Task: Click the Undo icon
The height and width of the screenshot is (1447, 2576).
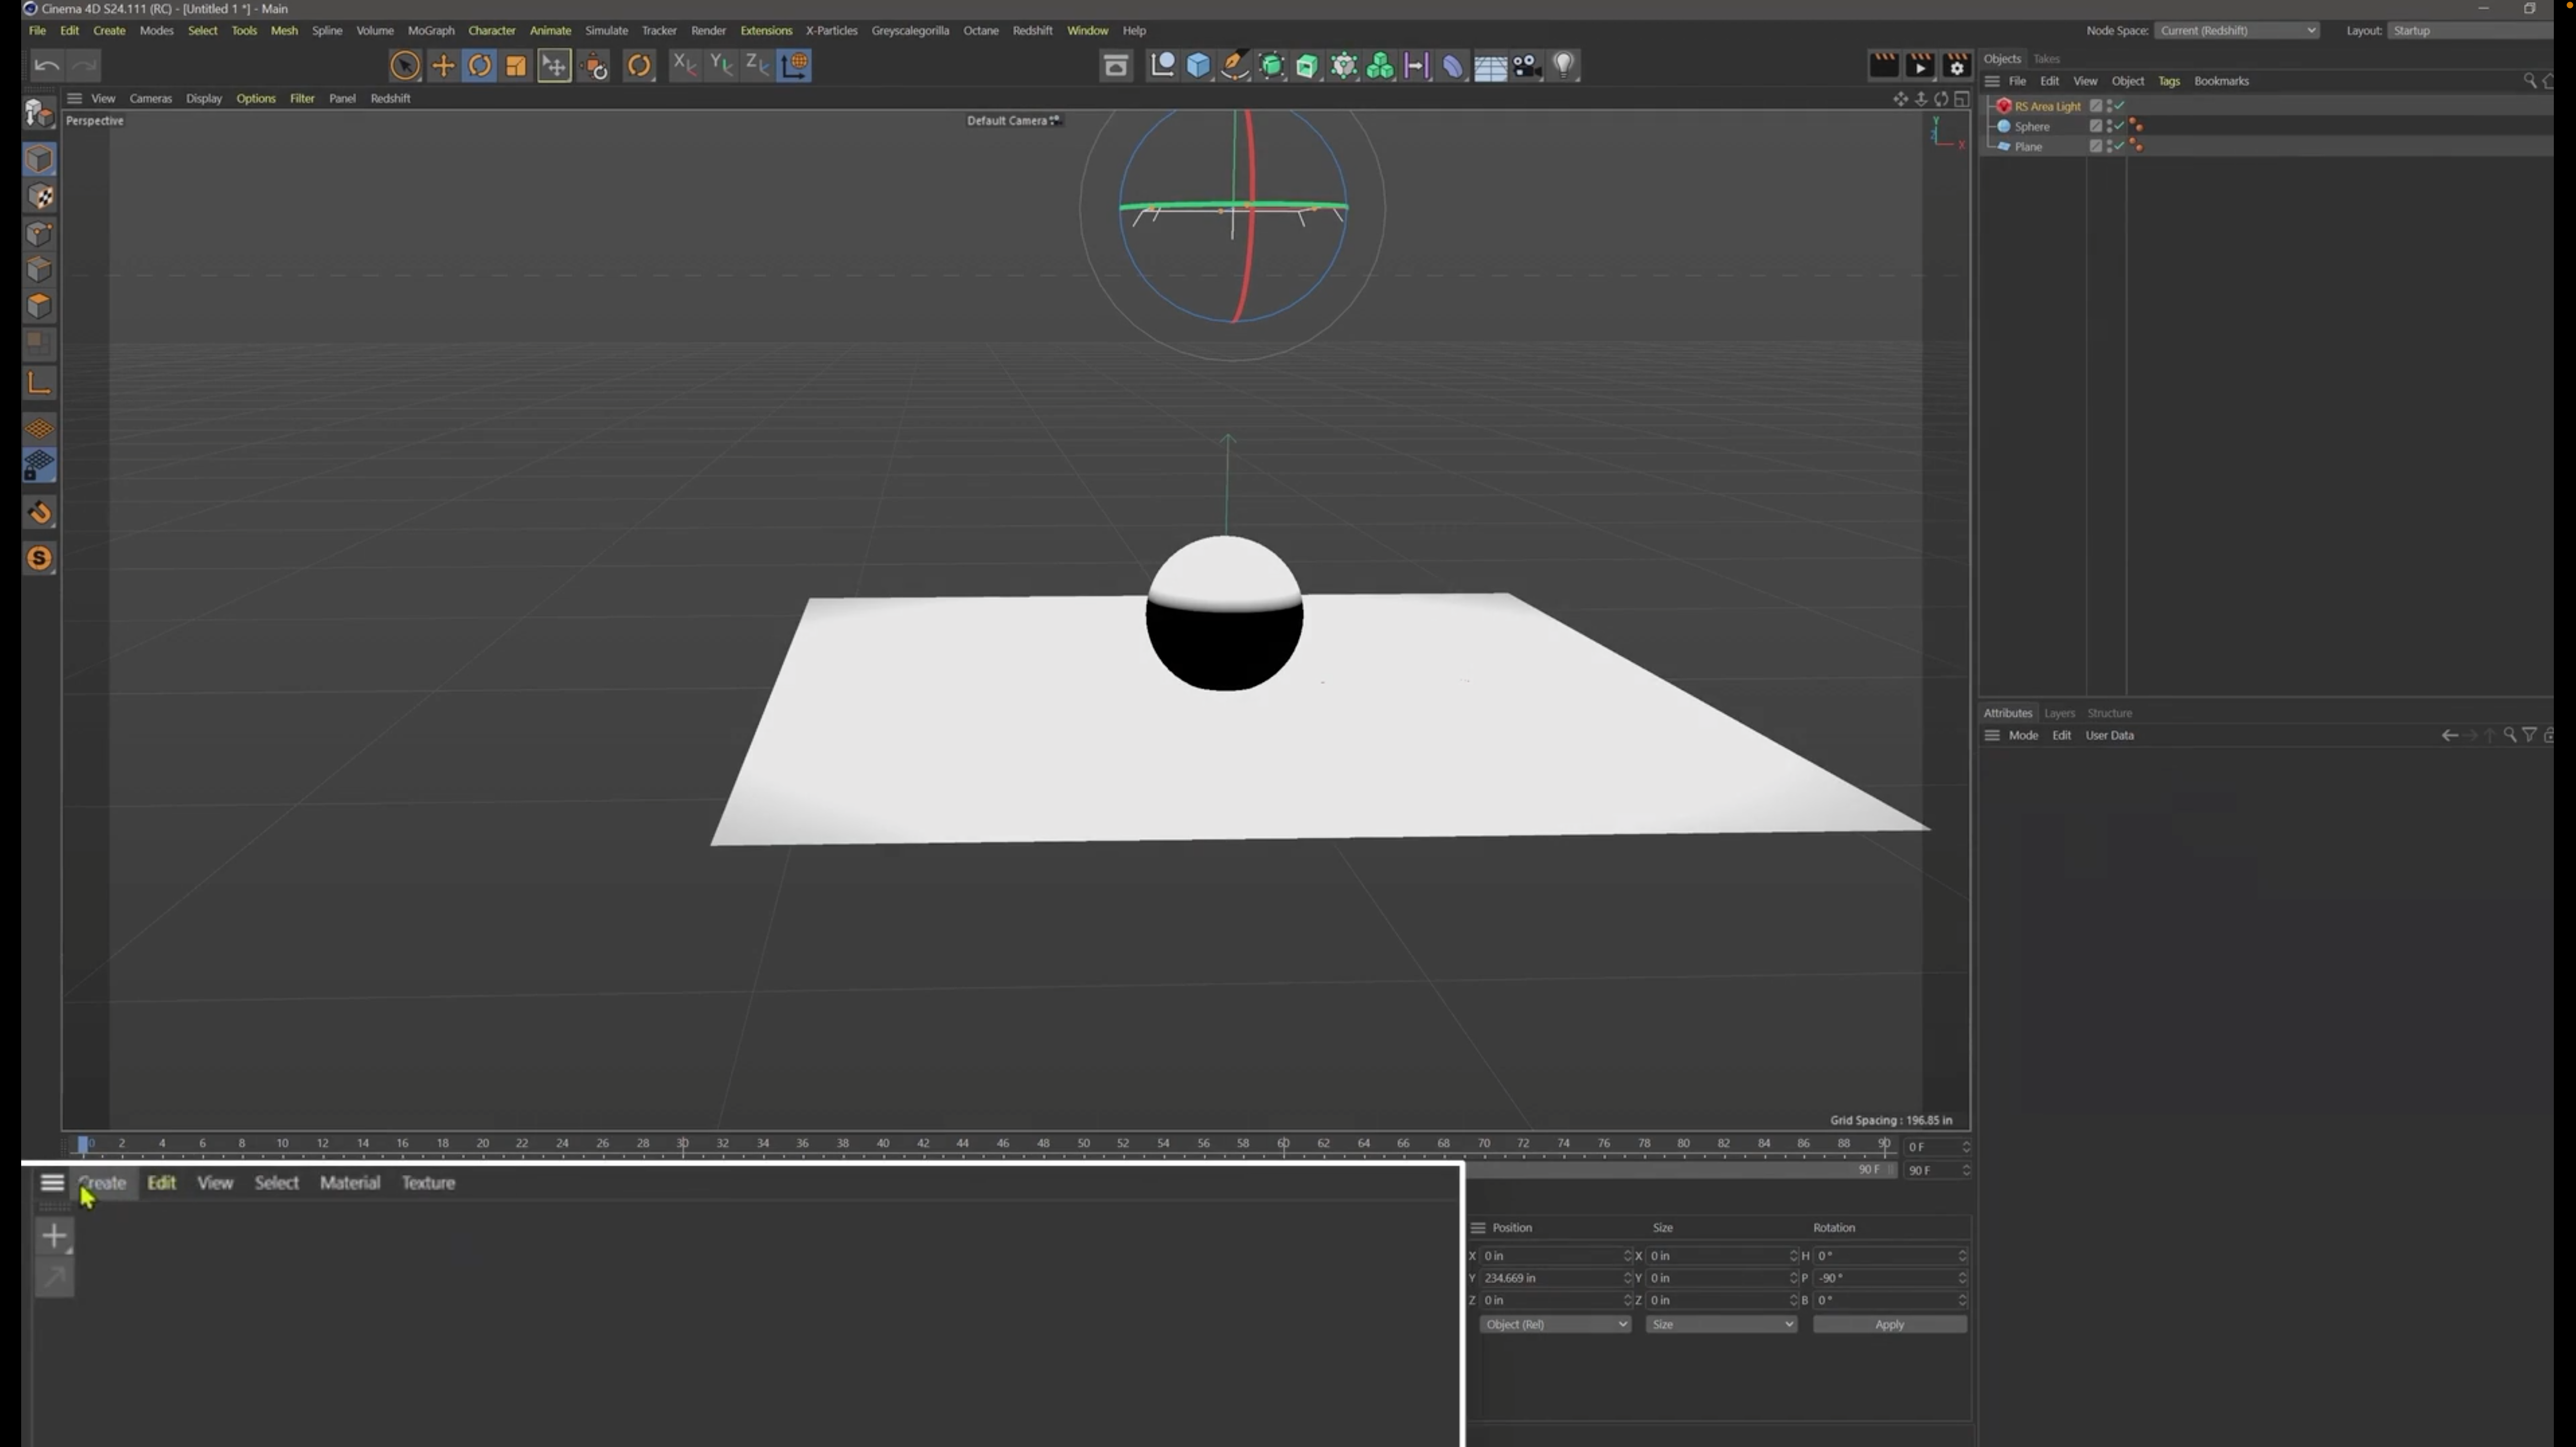Action: tap(47, 65)
